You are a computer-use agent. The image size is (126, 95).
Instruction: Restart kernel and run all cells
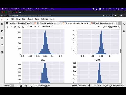(39, 27)
